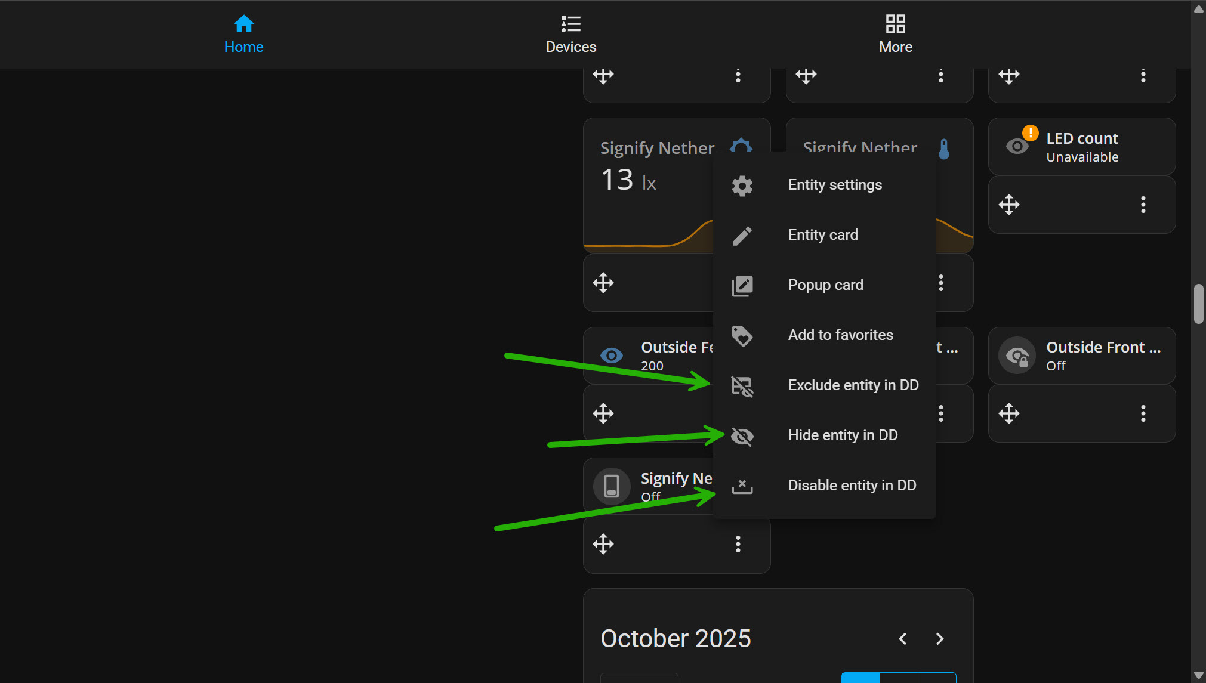Toggle the Outside Front eye-lock entity icon
The height and width of the screenshot is (683, 1206).
tap(1017, 356)
